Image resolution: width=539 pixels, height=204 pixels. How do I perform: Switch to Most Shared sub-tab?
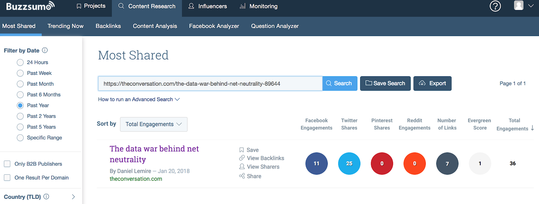(19, 26)
